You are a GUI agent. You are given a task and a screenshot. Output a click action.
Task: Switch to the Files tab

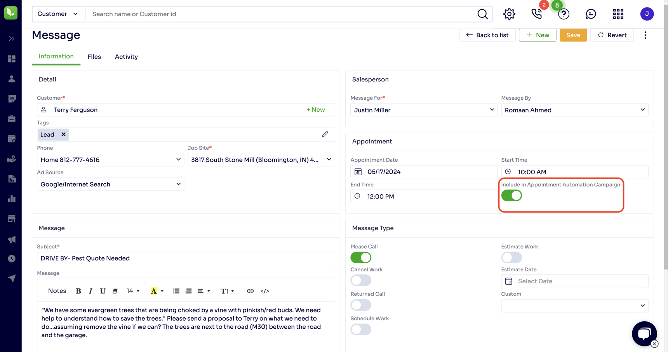coord(94,57)
